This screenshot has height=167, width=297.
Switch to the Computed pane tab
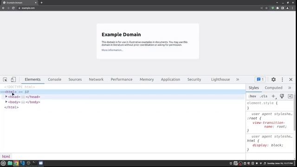273,88
